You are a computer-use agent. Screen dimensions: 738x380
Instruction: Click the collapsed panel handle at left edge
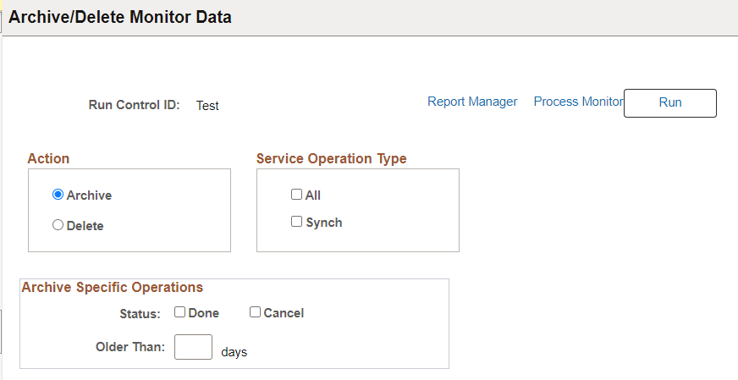pyautogui.click(x=1, y=330)
